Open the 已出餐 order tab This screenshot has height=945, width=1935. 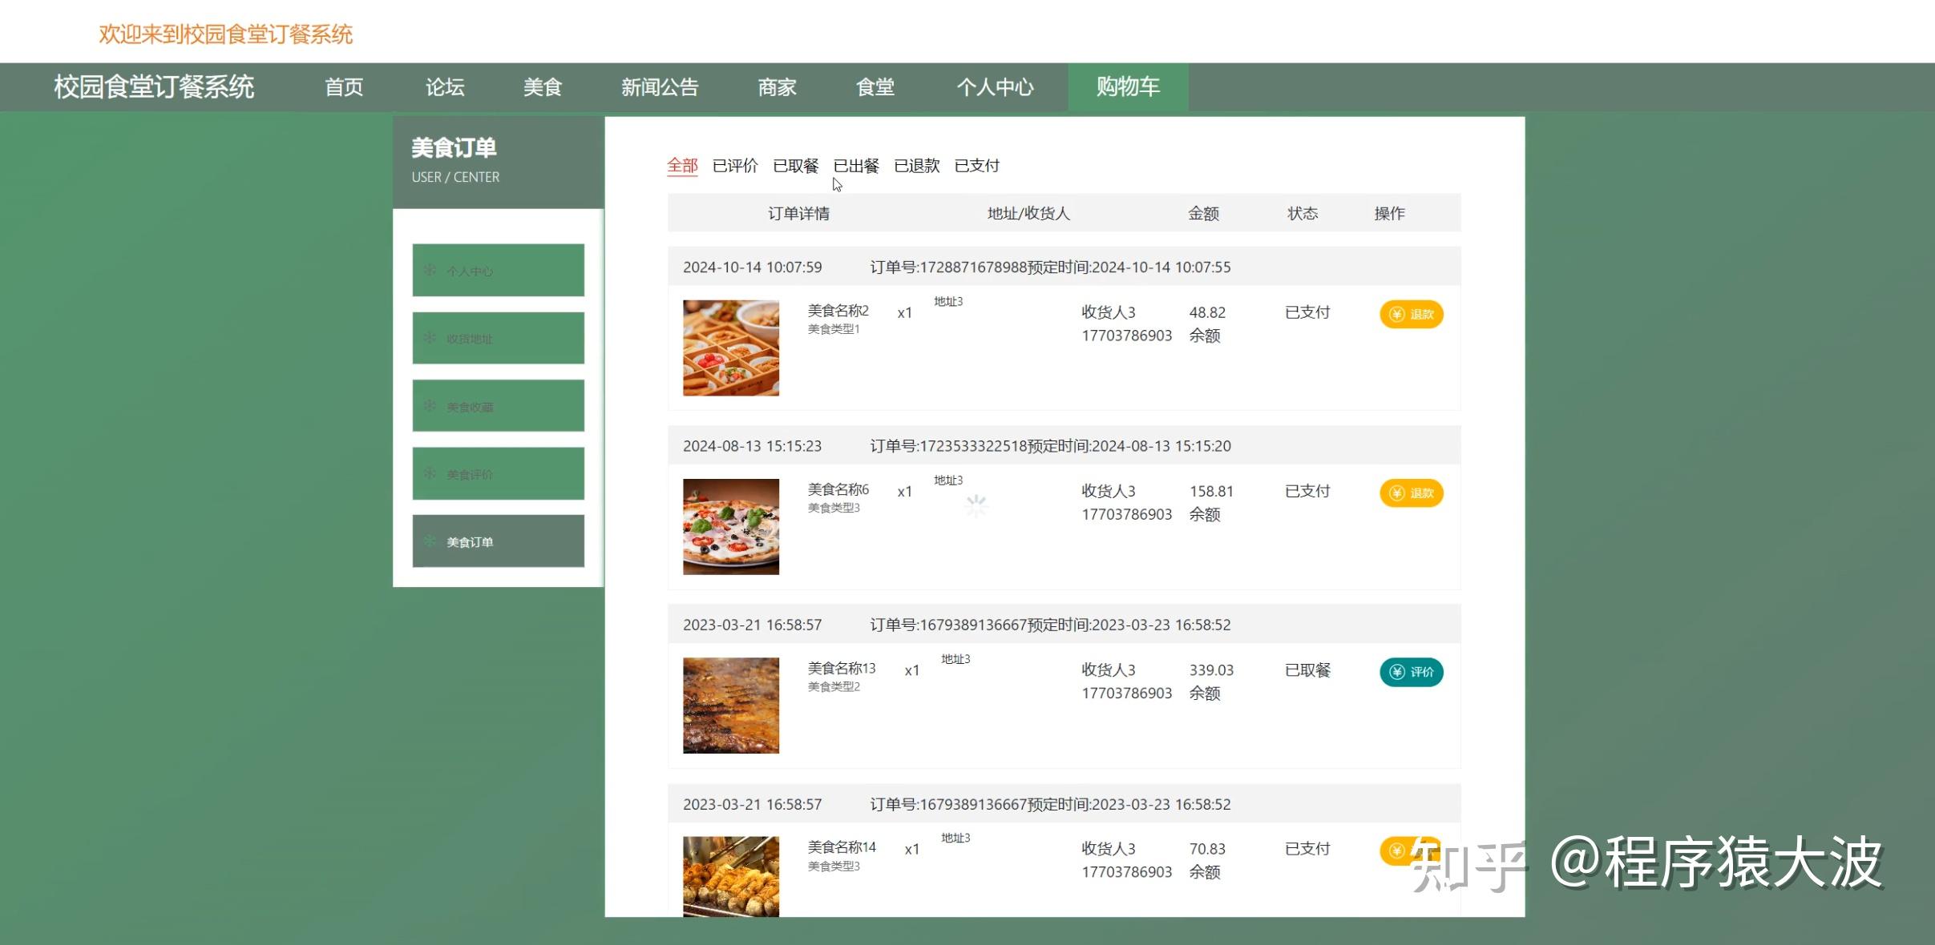[856, 166]
